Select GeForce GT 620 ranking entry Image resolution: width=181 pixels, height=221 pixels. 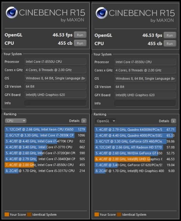point(135,165)
